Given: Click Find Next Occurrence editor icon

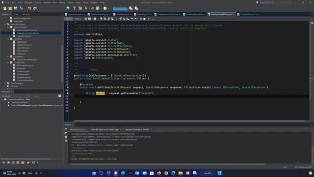Looking at the screenshot, I should point(108,19).
